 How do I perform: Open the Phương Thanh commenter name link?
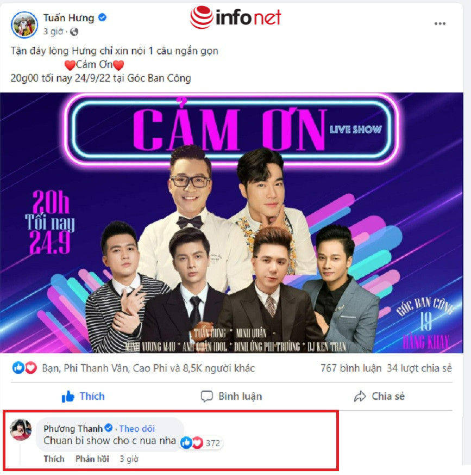tap(73, 429)
